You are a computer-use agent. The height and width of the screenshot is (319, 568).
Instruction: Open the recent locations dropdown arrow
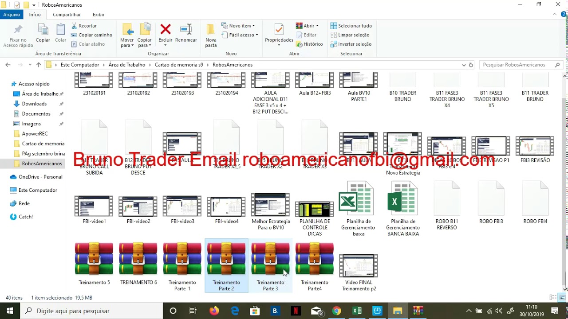click(30, 65)
